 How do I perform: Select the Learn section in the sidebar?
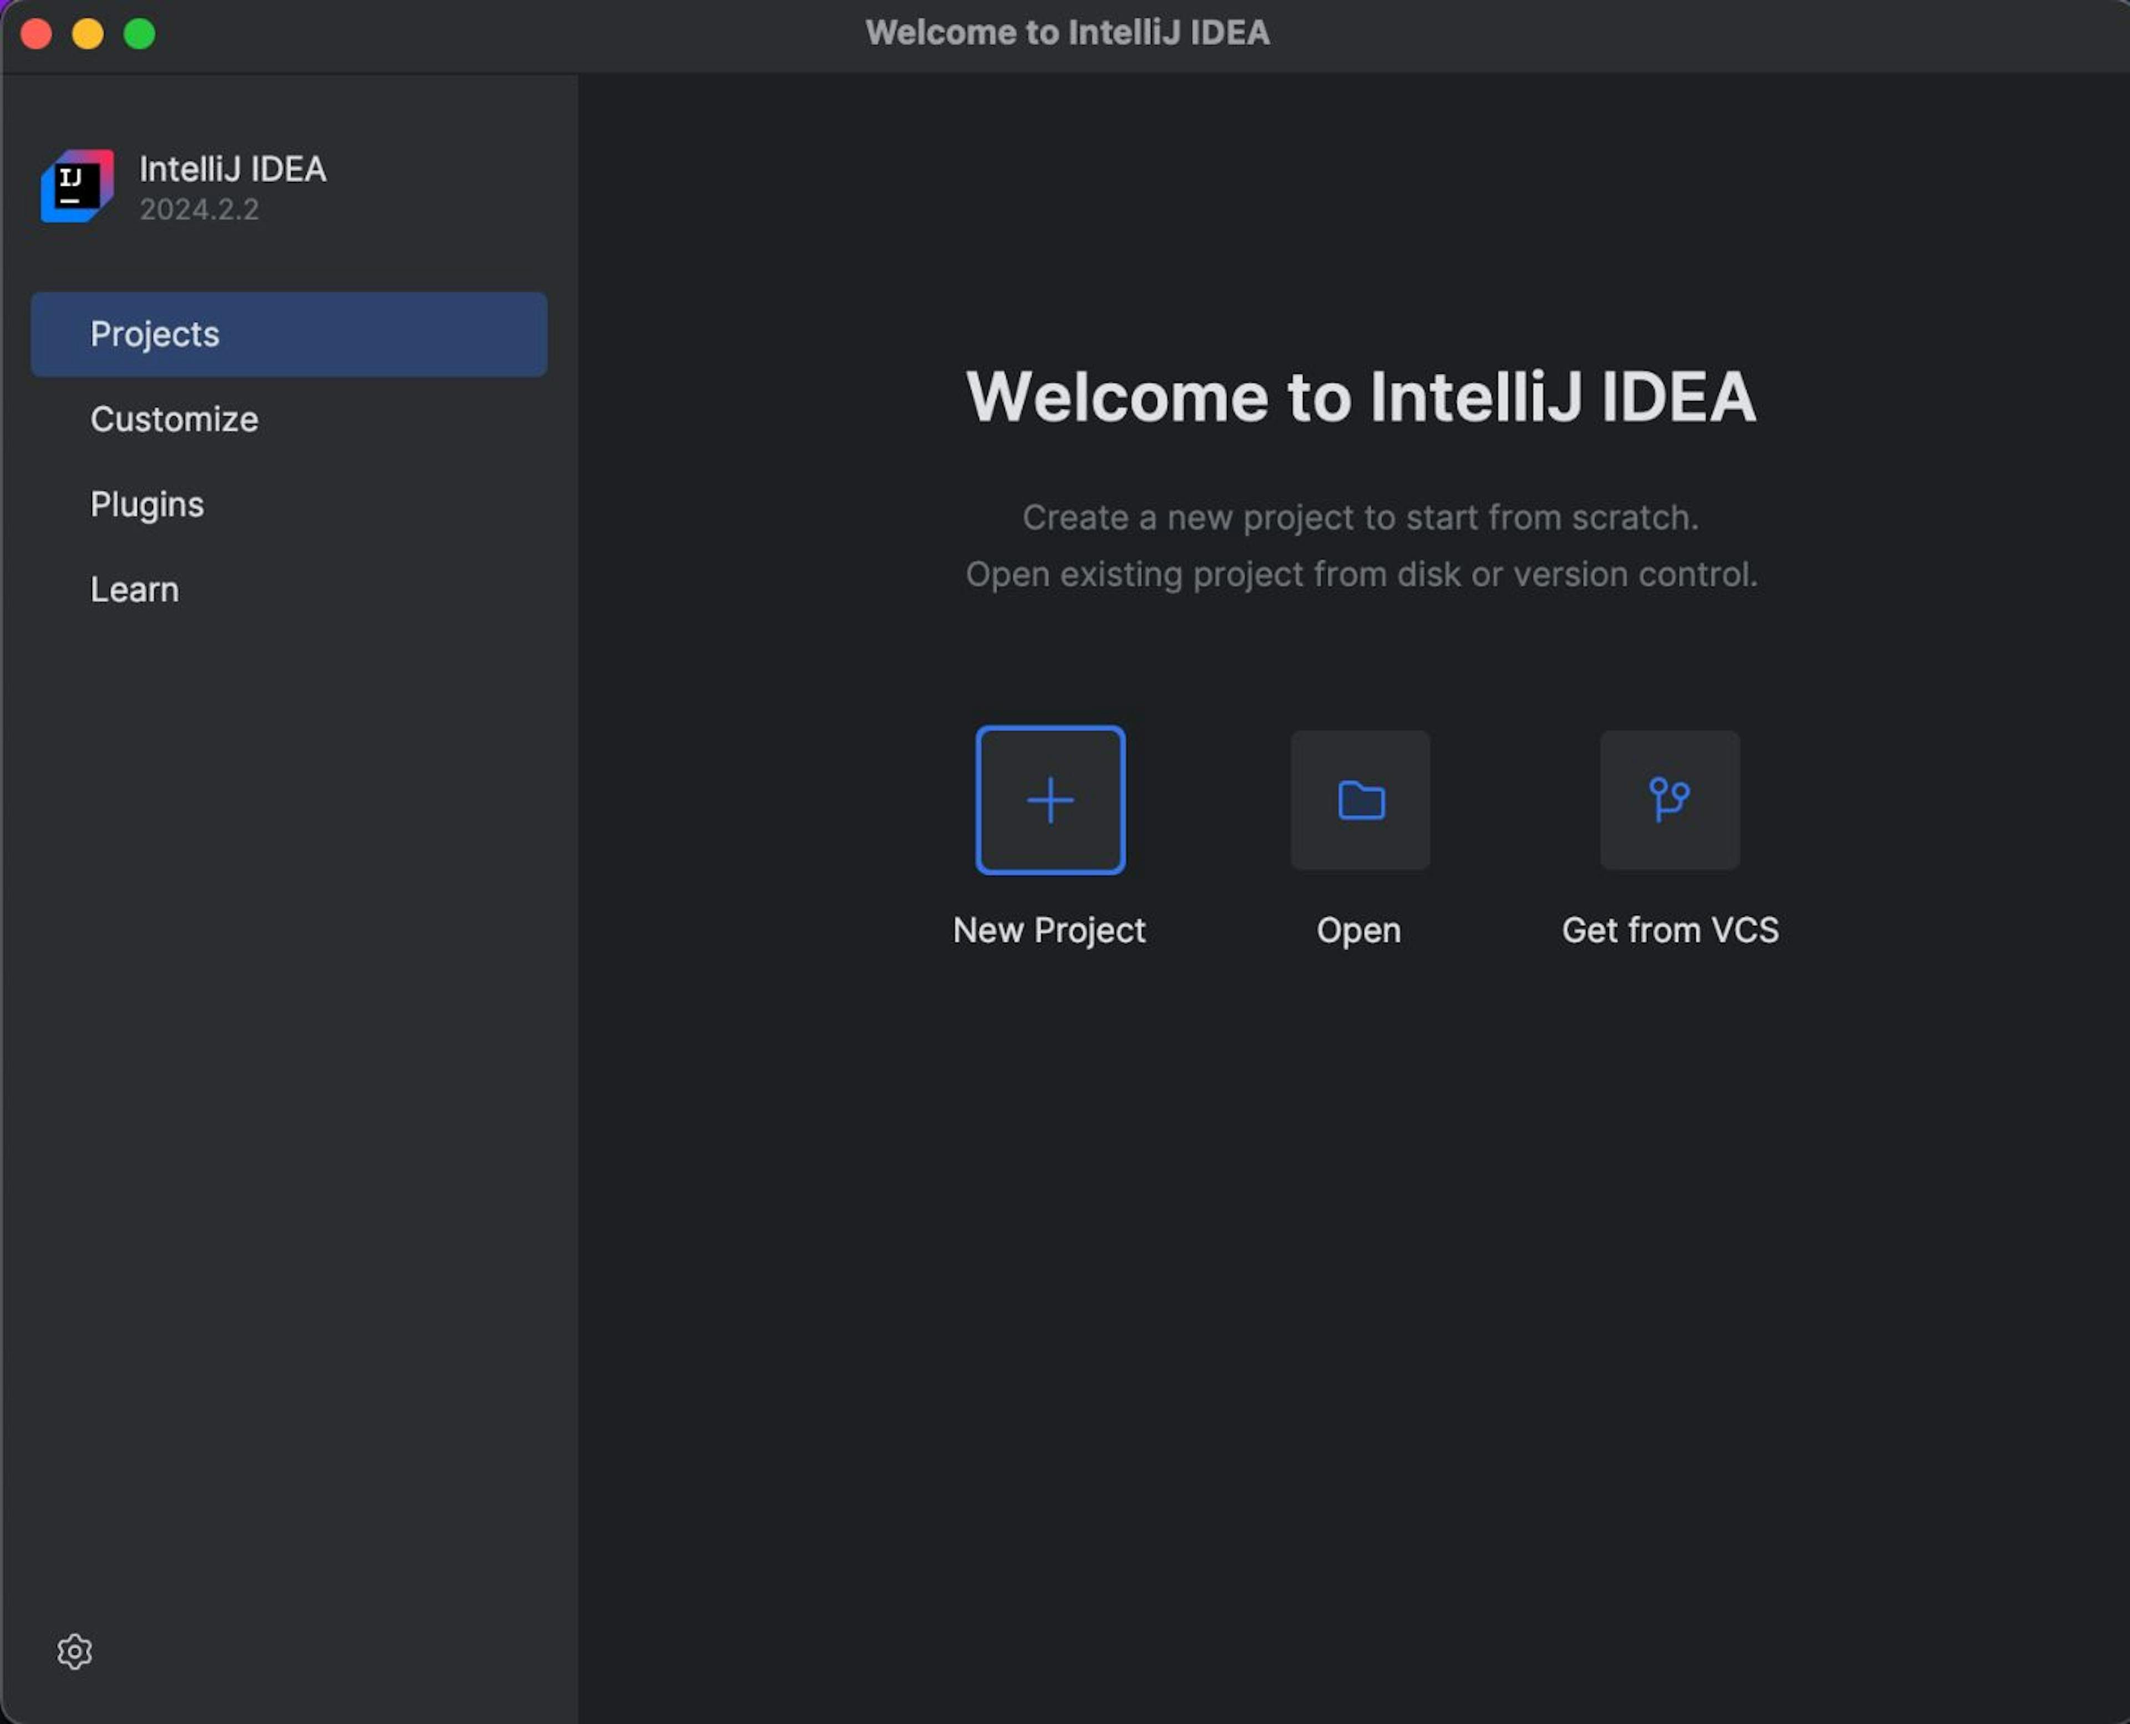pyautogui.click(x=134, y=589)
